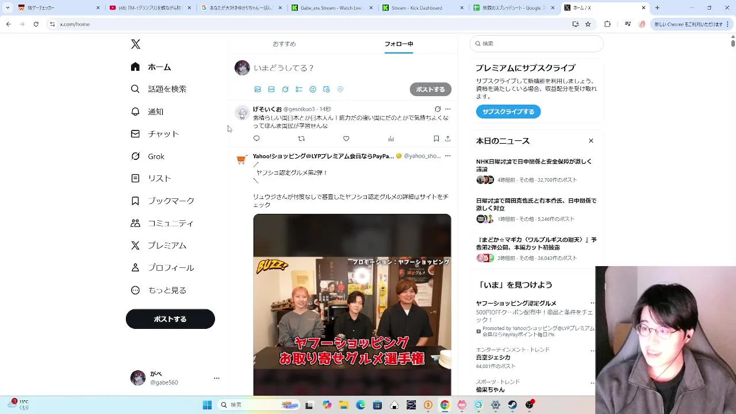Open account menu dots beside @gabe560
Image resolution: width=736 pixels, height=414 pixels.
point(216,378)
